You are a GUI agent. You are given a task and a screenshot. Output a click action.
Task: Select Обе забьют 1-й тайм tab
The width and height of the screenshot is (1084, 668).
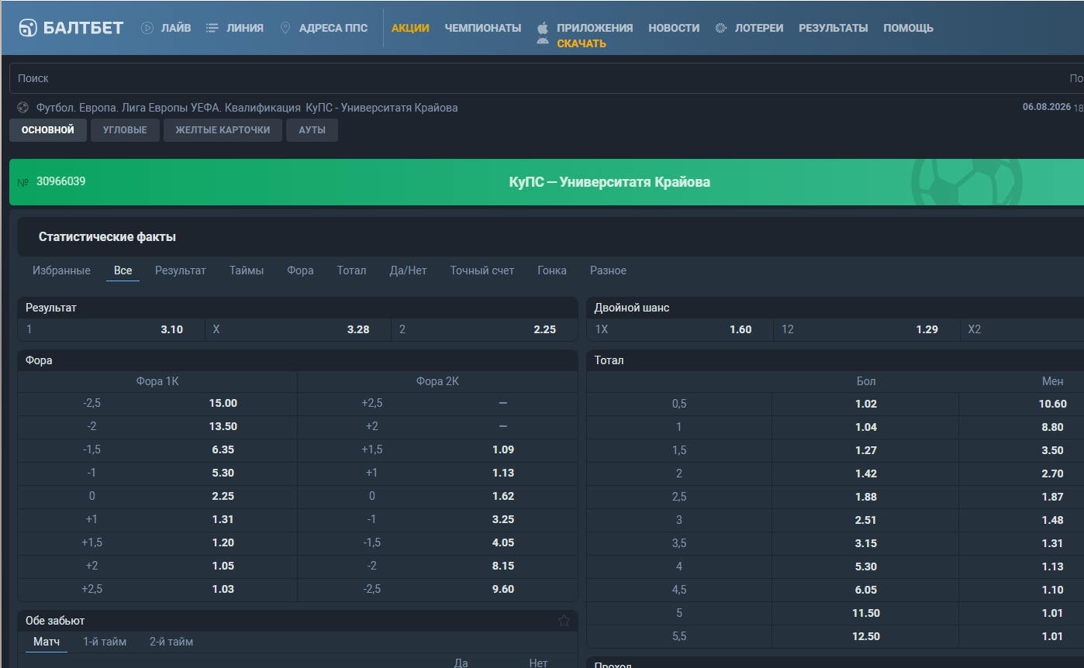[x=105, y=642]
